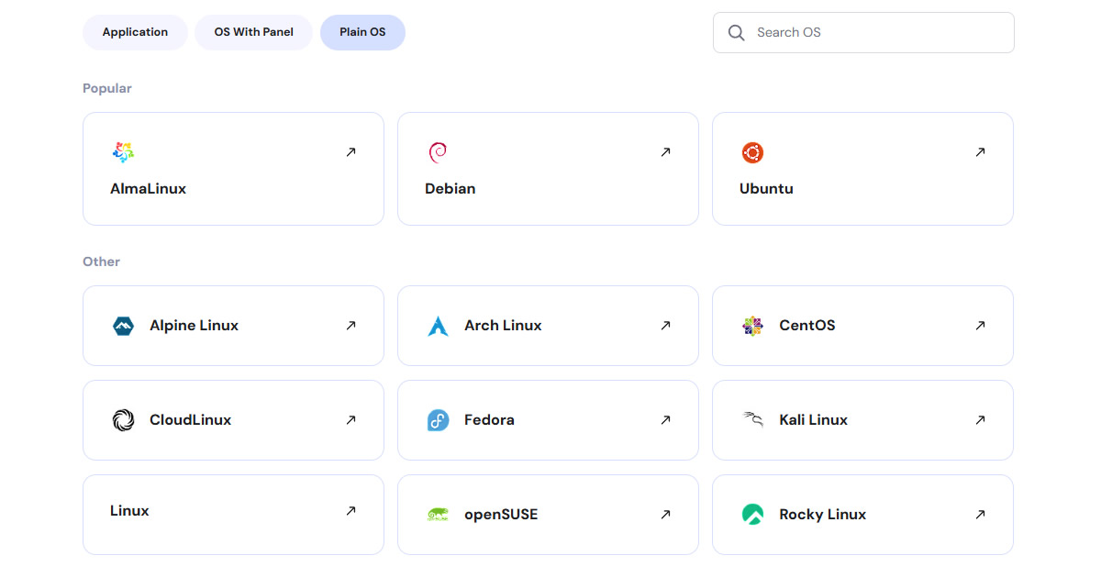Click the Debian swirl logo
Screen dimensions: 1101x578
pos(438,152)
